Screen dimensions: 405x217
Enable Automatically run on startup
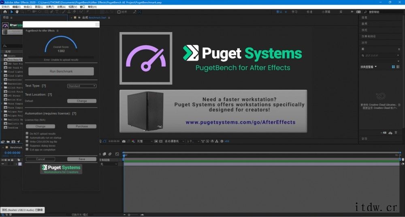[27, 137]
